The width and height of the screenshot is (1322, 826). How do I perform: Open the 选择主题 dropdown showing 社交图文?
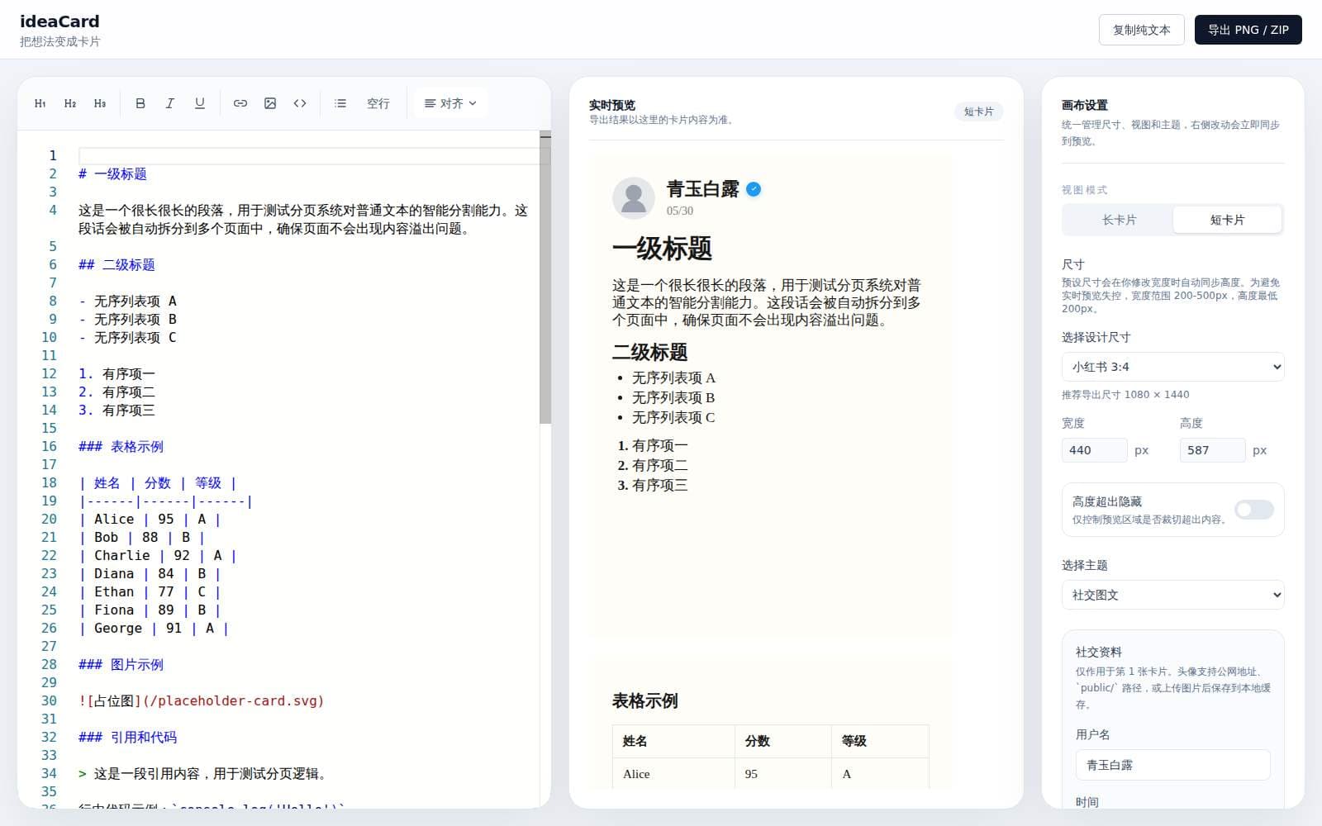(1172, 595)
